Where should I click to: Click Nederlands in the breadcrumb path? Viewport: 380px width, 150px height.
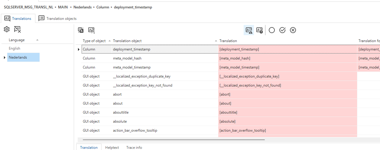[x=83, y=7]
